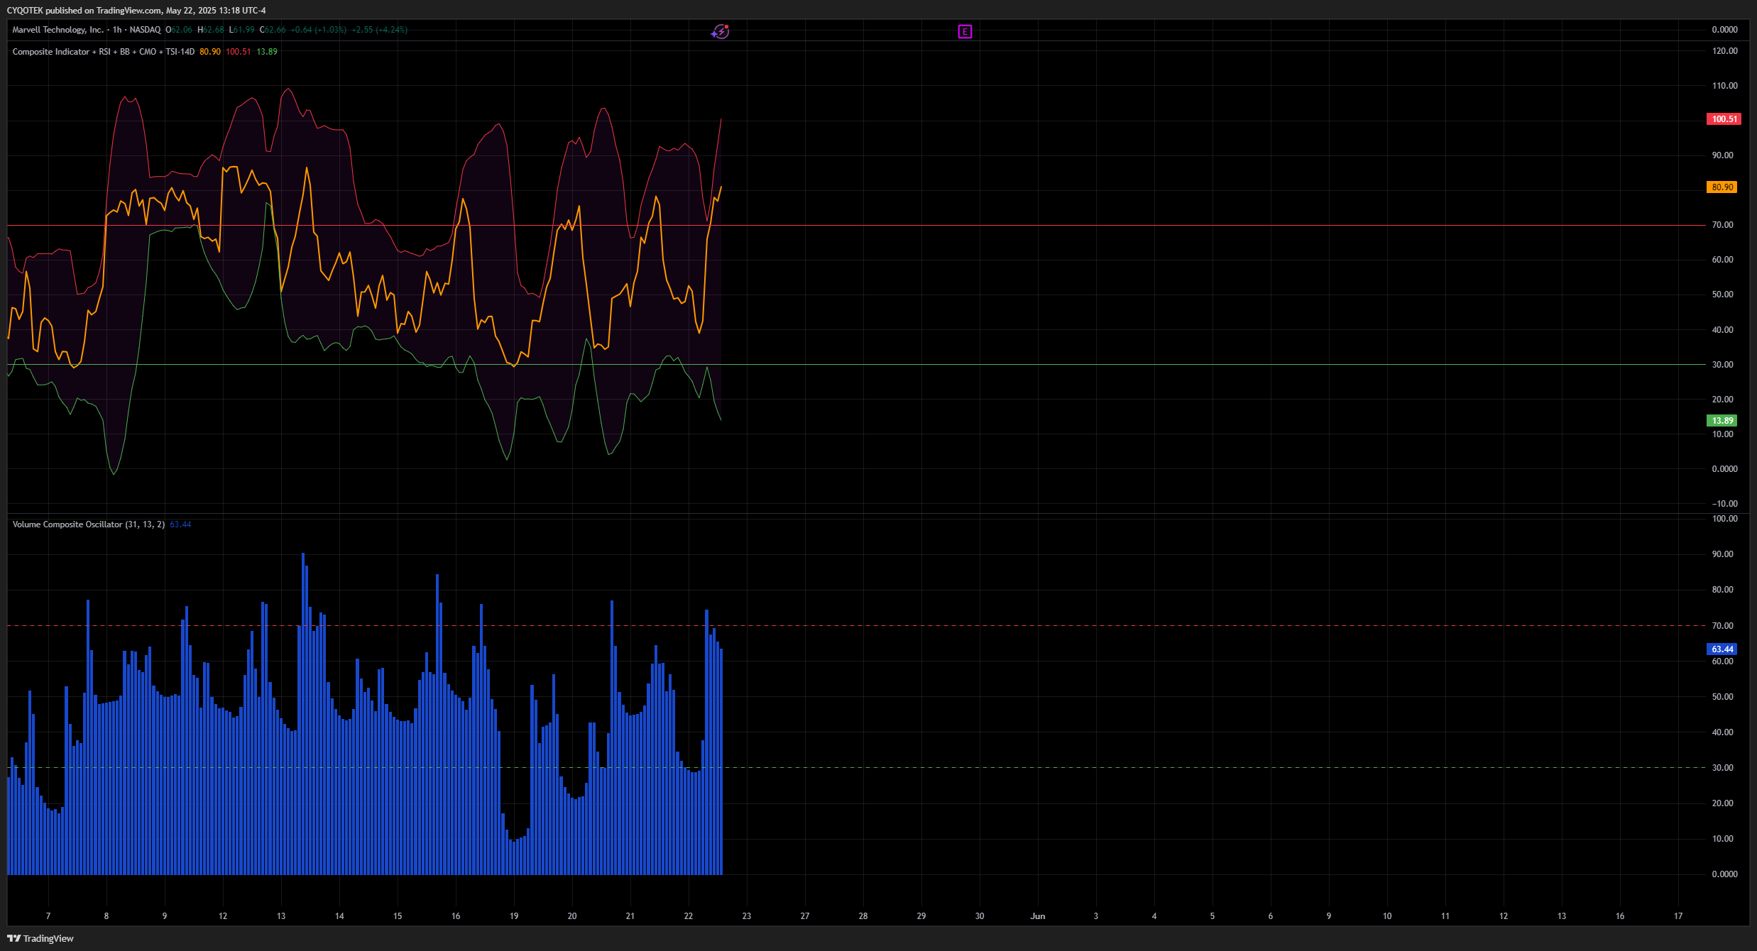
Task: Click the open price O62.06 value
Action: click(x=179, y=30)
